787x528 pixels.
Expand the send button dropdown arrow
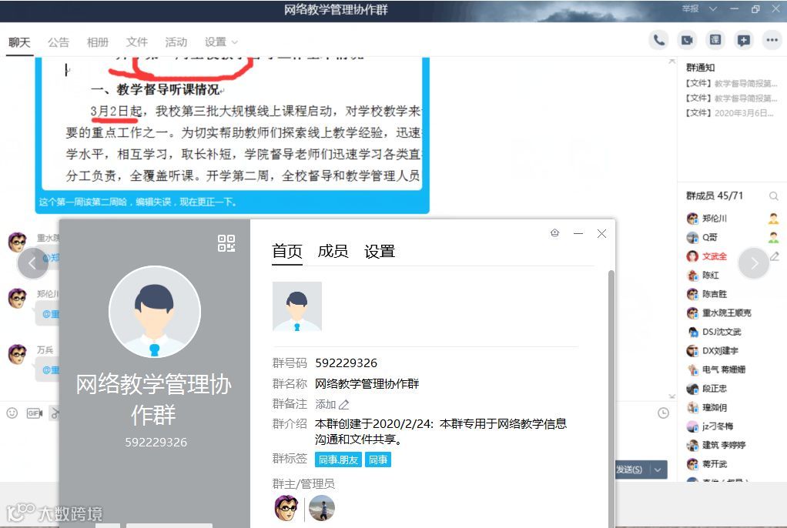point(658,470)
